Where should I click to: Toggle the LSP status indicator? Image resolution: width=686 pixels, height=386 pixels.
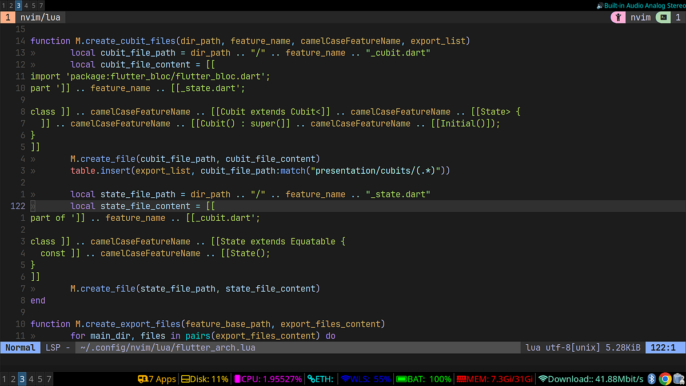coord(54,347)
